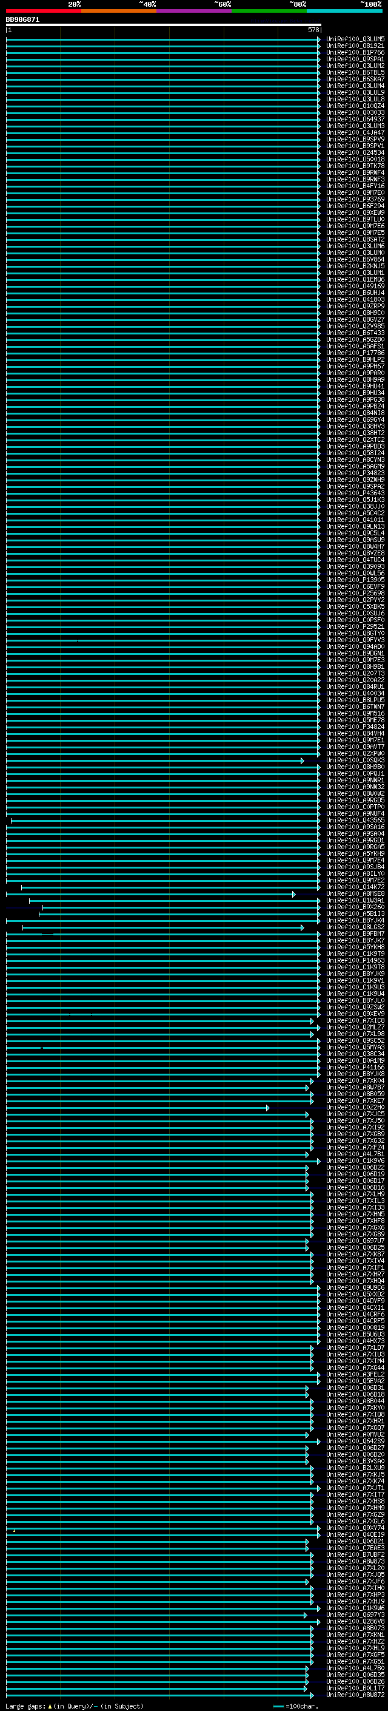Select subject label UniRef100_P43643
The width and height of the screenshot is (388, 1711).
tap(355, 493)
